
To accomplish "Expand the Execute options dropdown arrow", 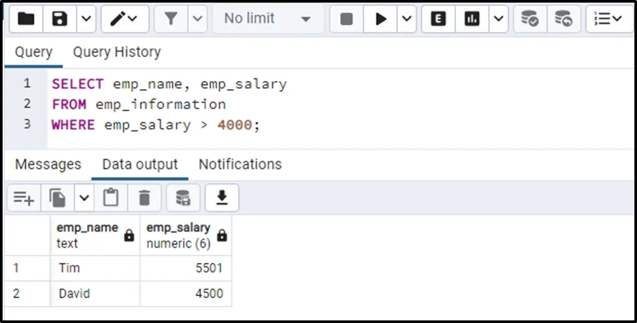I will tap(406, 19).
